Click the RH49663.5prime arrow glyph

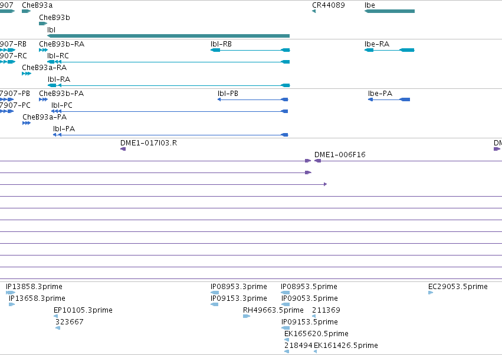[247, 316]
